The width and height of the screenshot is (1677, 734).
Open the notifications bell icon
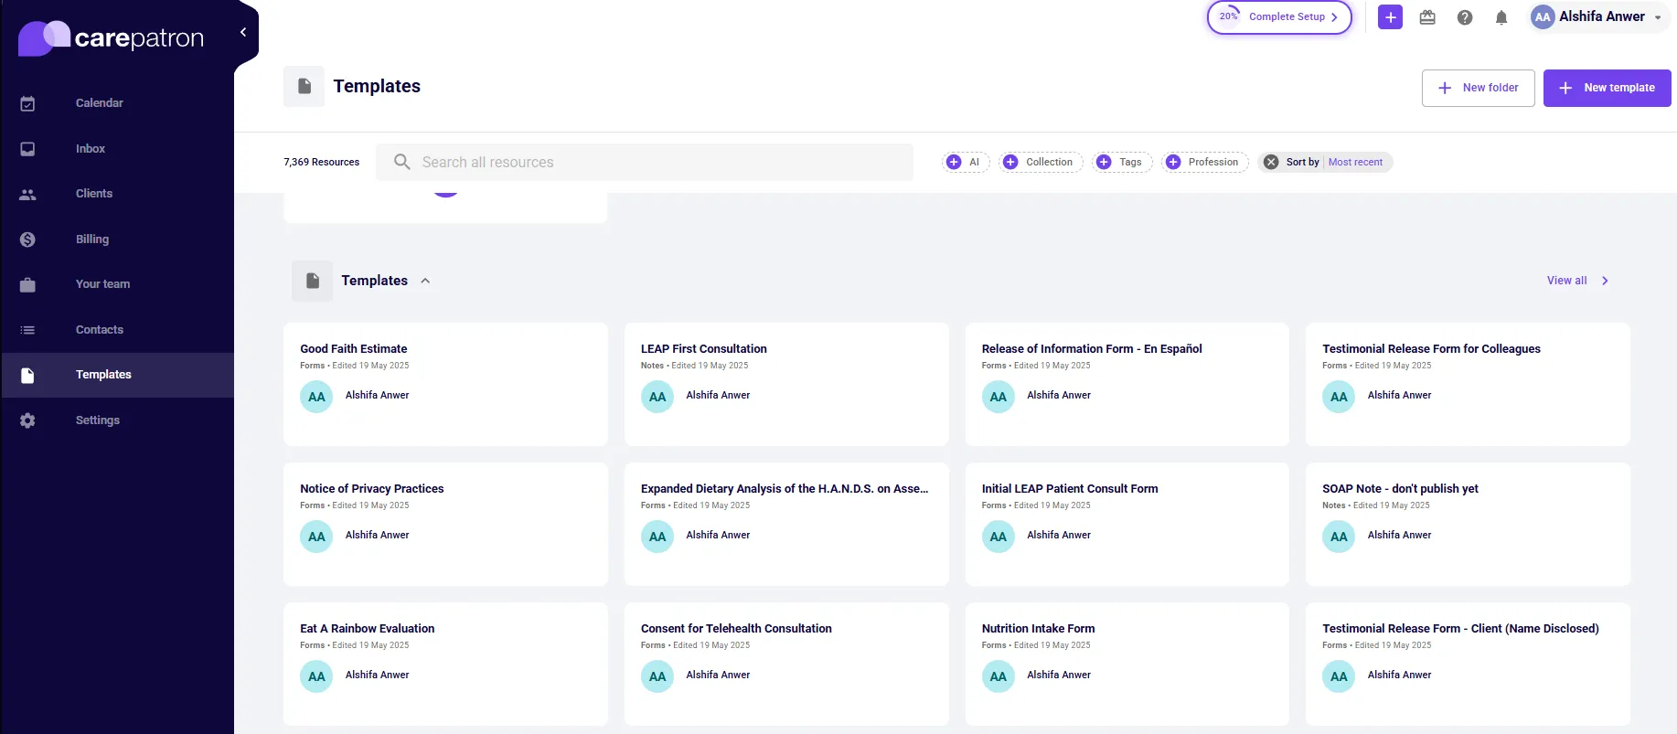1501,17
